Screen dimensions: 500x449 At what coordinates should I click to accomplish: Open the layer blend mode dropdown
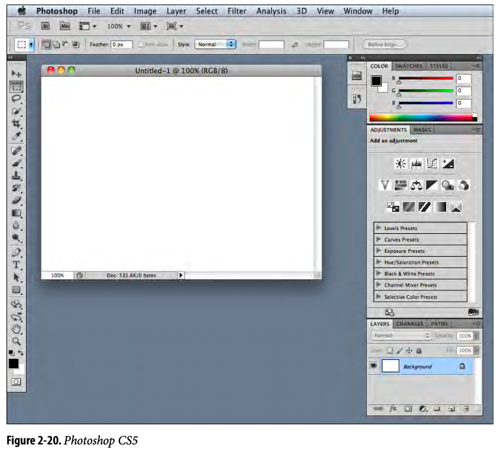(401, 335)
